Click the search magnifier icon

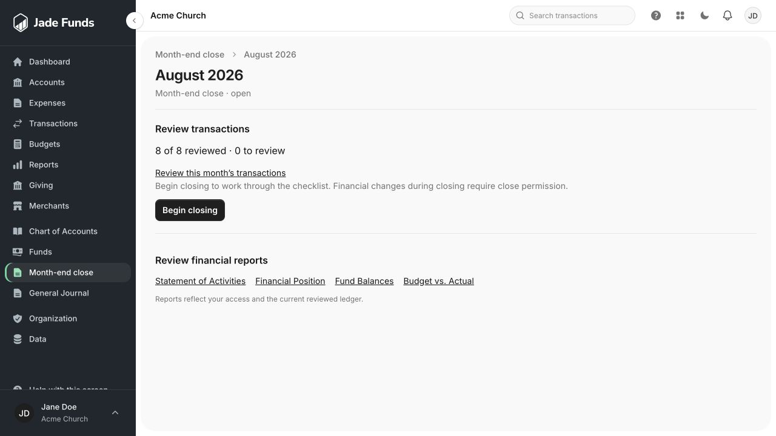point(520,16)
